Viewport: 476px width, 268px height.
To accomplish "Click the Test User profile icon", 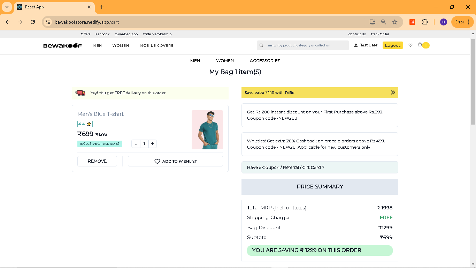I will pos(356,45).
